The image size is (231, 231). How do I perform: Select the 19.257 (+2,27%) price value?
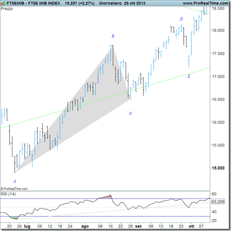[x=80, y=3]
